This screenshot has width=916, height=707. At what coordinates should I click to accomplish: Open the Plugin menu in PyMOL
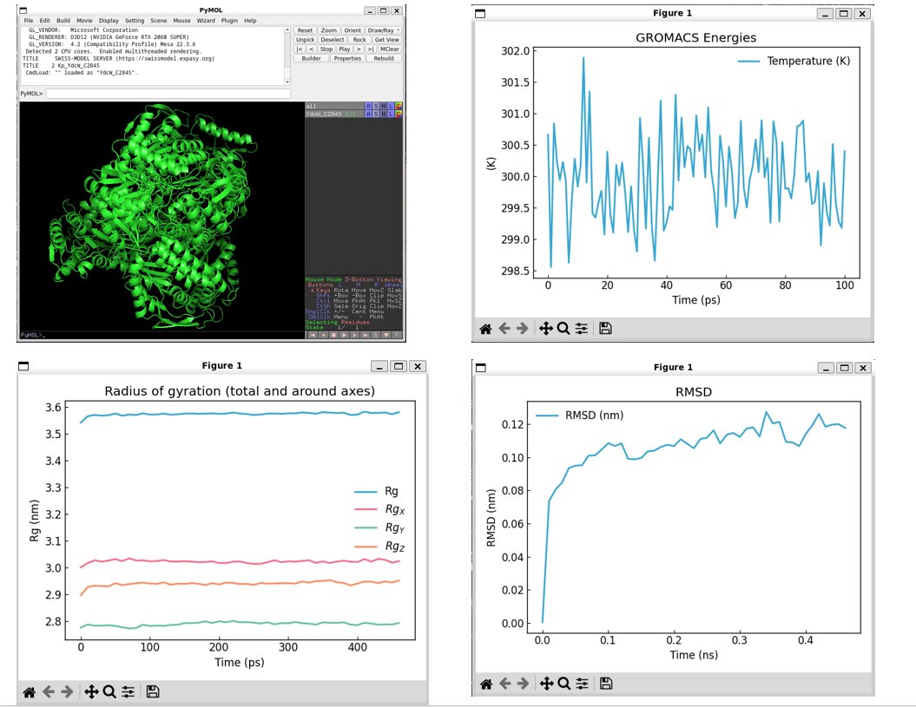point(229,21)
